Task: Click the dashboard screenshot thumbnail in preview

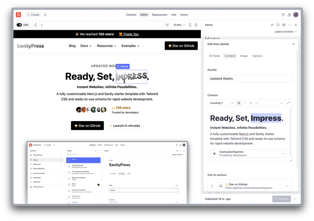Action: point(107,172)
